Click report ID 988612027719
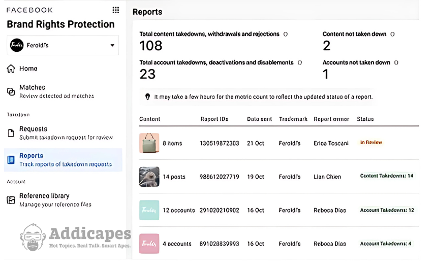The width and height of the screenshot is (433, 271). (219, 177)
